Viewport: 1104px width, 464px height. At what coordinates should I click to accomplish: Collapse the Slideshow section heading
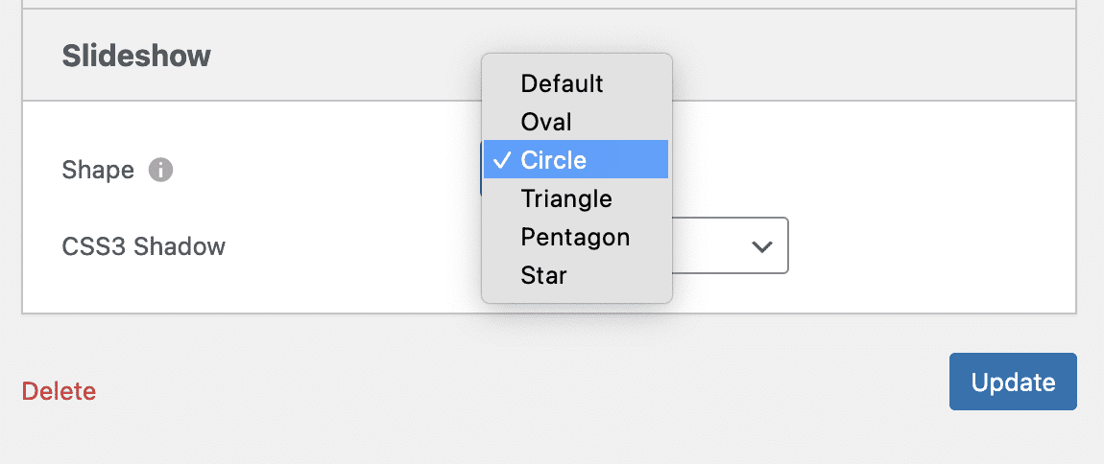click(136, 56)
